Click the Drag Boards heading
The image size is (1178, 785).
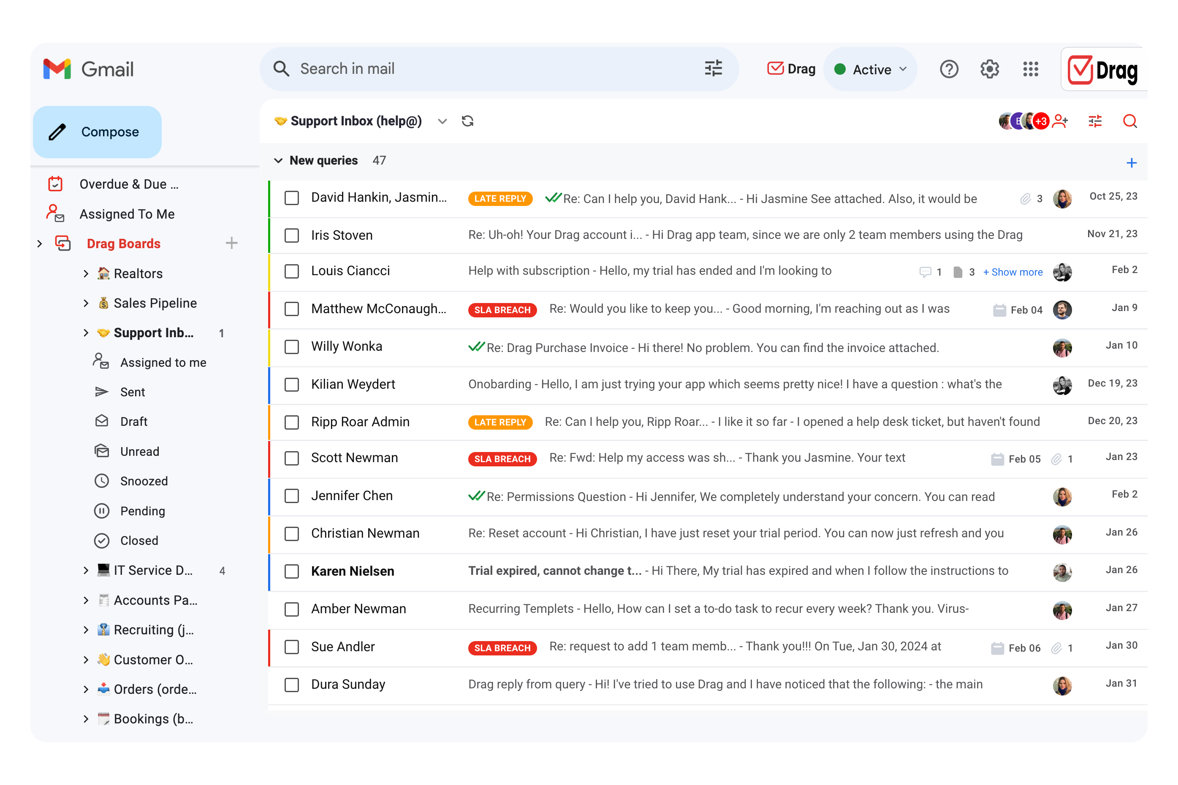point(123,244)
